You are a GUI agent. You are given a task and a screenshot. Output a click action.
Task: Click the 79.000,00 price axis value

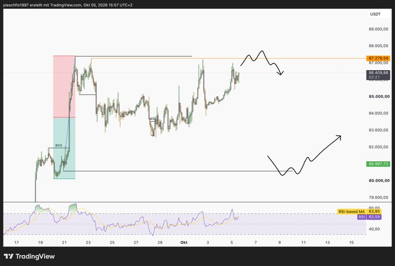click(379, 198)
